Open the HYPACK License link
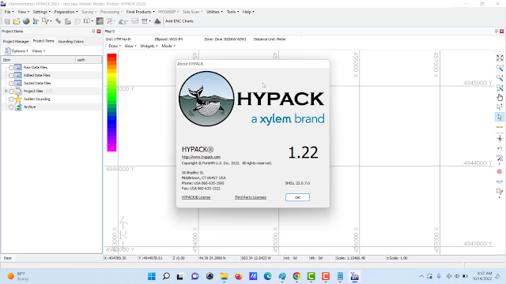The height and width of the screenshot is (284, 506). pos(196,197)
